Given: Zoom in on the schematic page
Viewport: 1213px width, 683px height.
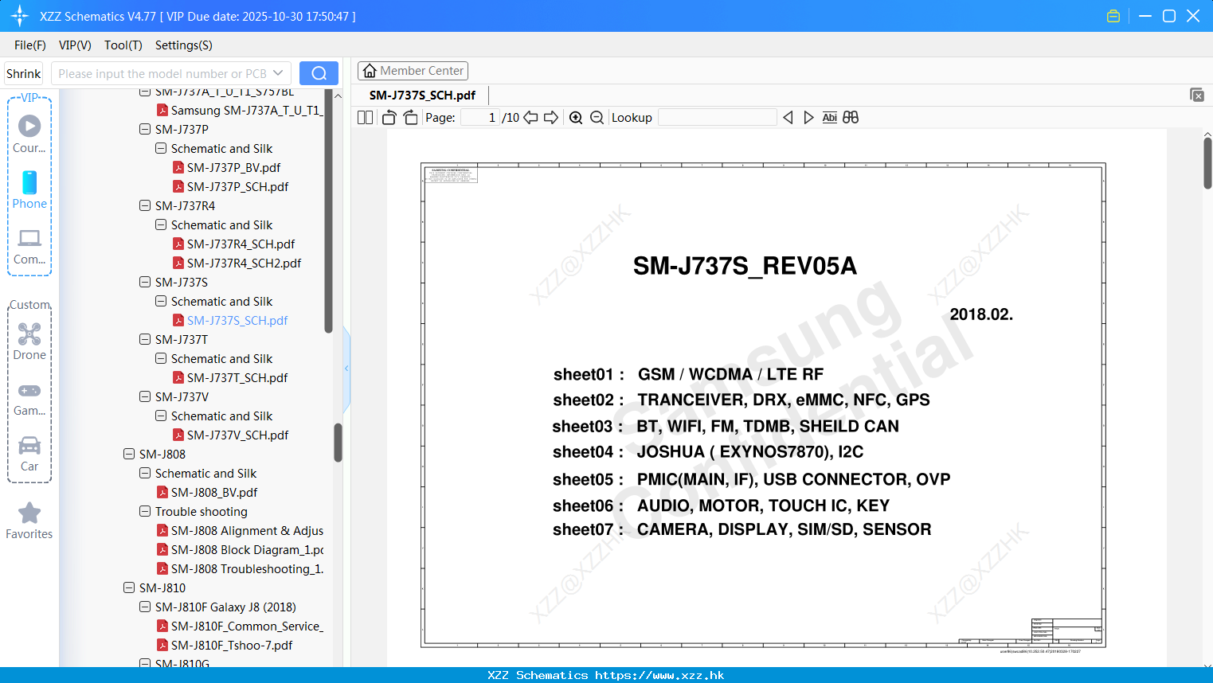Looking at the screenshot, I should [576, 118].
